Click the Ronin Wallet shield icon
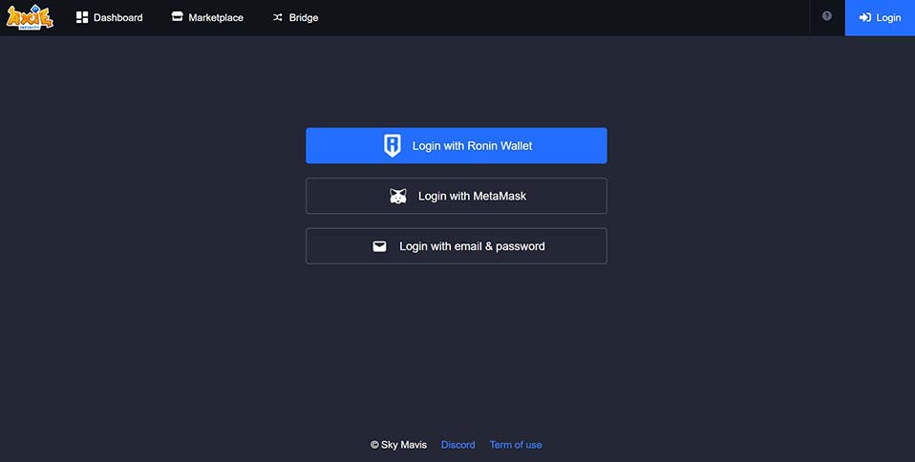915x462 pixels. pos(393,146)
